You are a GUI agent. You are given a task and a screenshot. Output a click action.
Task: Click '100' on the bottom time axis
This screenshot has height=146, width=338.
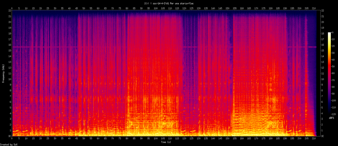coord(156,139)
